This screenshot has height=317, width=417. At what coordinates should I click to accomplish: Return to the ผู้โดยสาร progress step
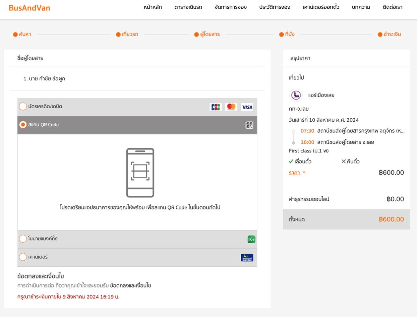(207, 34)
